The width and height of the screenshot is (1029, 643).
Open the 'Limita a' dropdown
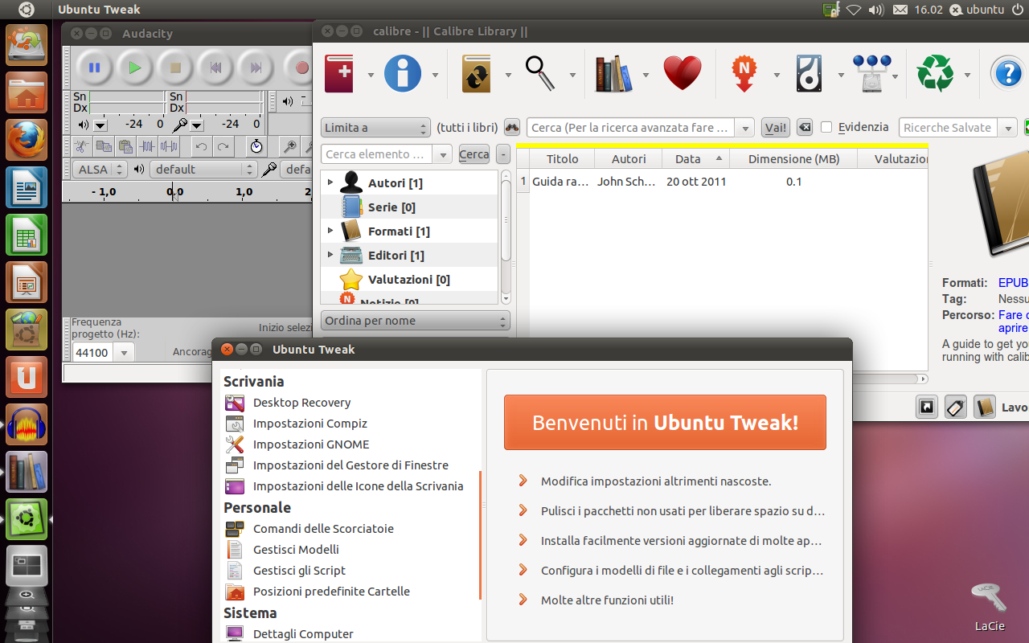pyautogui.click(x=375, y=128)
